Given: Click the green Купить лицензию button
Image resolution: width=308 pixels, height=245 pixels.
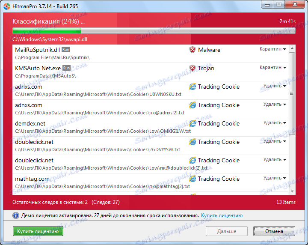Looking at the screenshot, I should [38, 231].
